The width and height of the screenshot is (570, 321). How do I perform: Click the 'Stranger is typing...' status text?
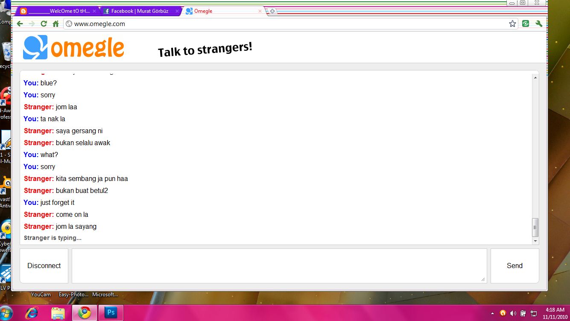click(x=53, y=238)
